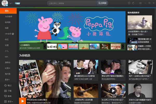156x104 pixels.
Task: Select the dark calligraphy carousel thumbnail
Action: tap(105, 47)
